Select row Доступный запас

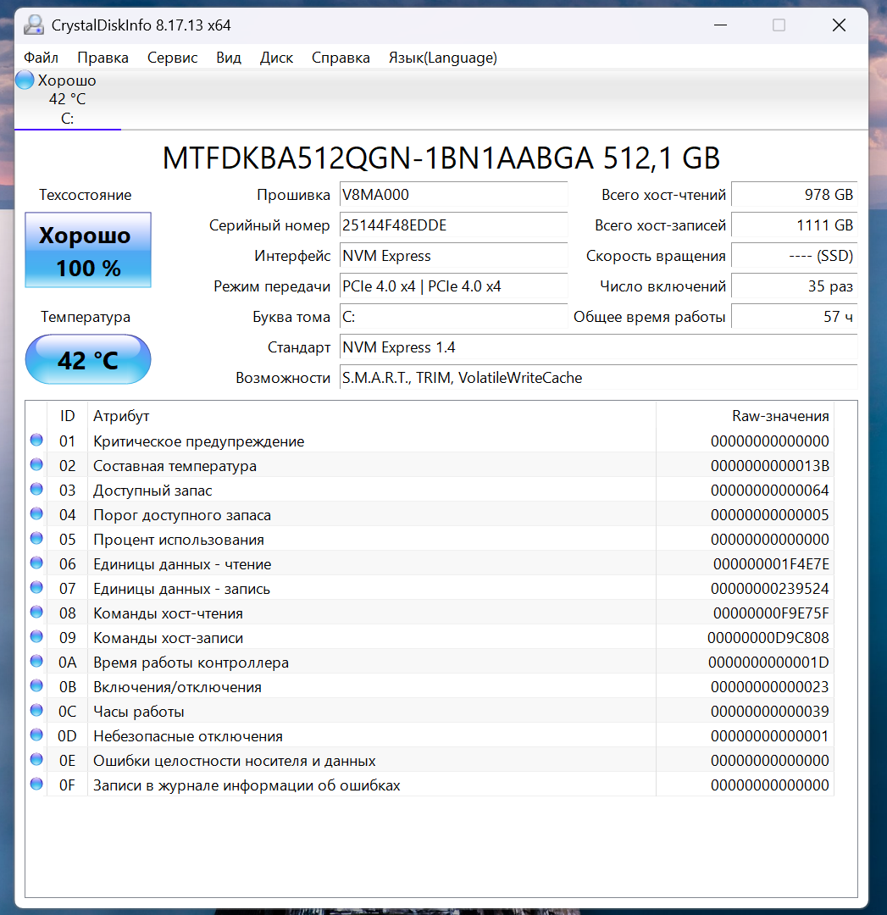(430, 491)
